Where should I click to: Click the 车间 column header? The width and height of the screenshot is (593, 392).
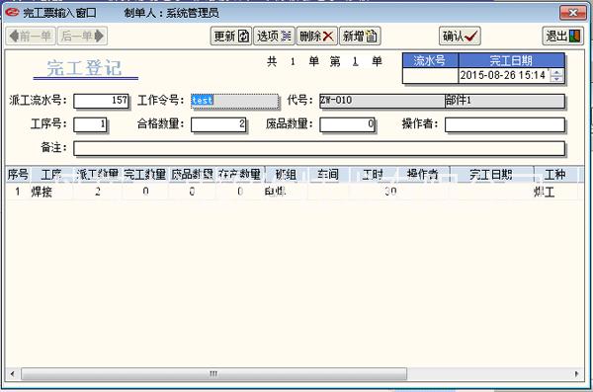coord(328,174)
